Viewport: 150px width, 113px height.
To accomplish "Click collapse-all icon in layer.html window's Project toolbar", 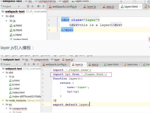I will click(32, 6).
